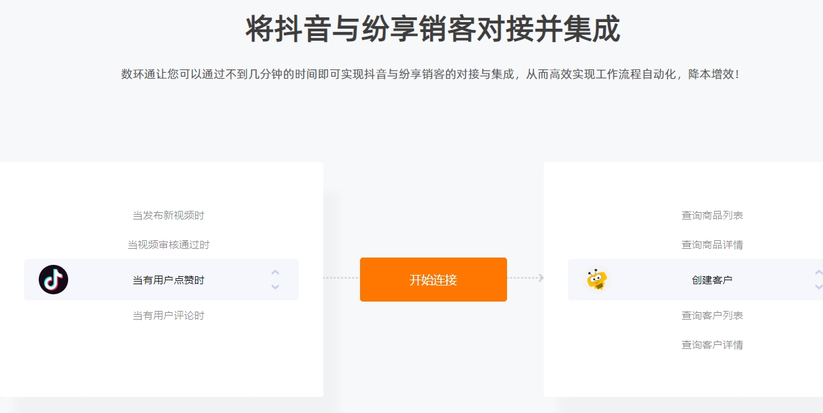This screenshot has height=413, width=823.
Task: Click the 将抖音与纷享销客对接并集成 heading
Action: click(433, 29)
